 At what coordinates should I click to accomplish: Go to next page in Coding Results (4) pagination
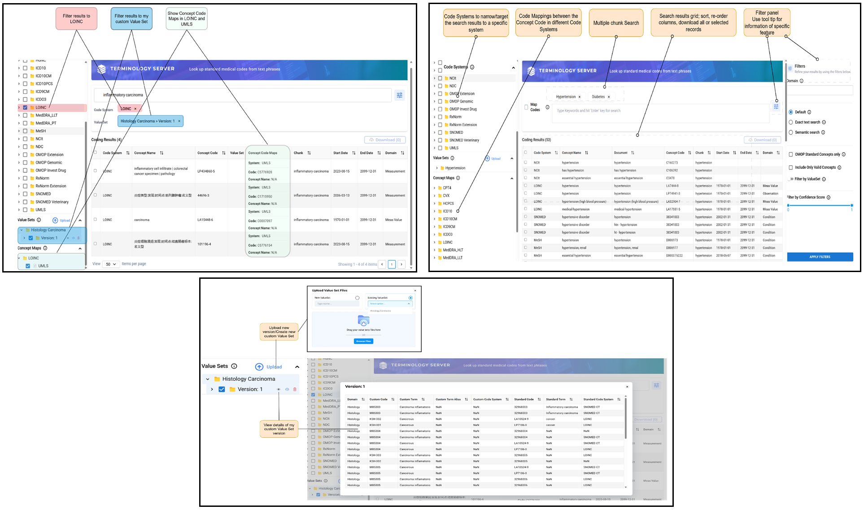tap(401, 264)
